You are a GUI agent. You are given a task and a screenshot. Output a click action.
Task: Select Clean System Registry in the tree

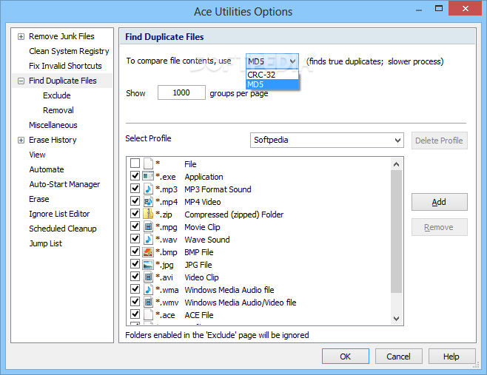pyautogui.click(x=69, y=51)
